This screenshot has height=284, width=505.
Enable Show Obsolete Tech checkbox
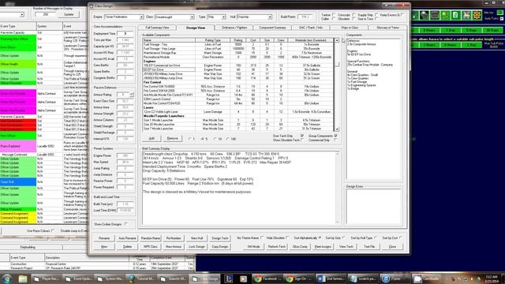tap(301, 140)
